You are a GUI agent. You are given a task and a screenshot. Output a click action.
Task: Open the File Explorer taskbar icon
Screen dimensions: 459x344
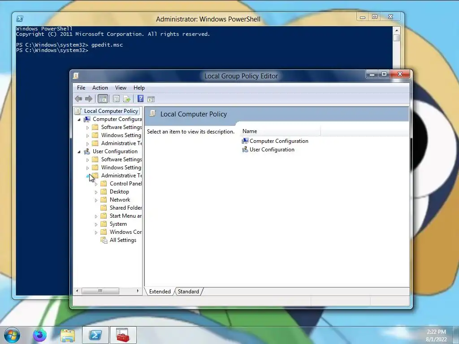click(68, 335)
